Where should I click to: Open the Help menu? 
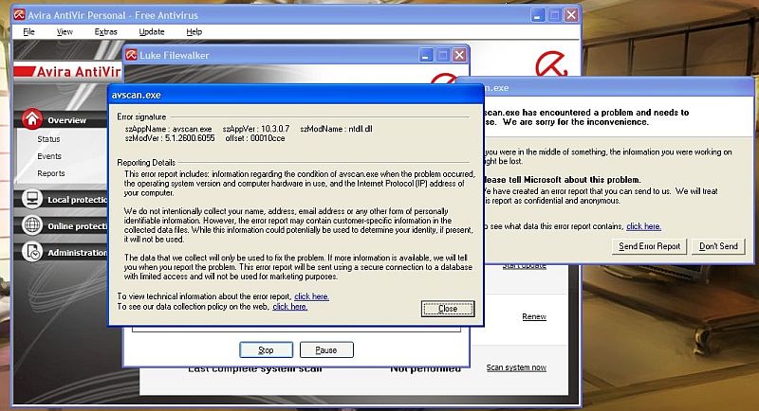(x=194, y=32)
